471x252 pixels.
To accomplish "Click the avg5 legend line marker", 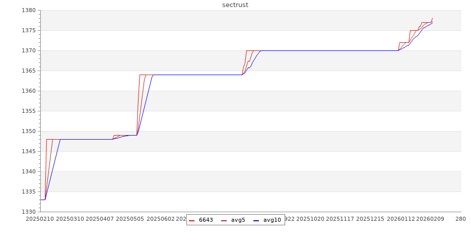I will pos(224,220).
